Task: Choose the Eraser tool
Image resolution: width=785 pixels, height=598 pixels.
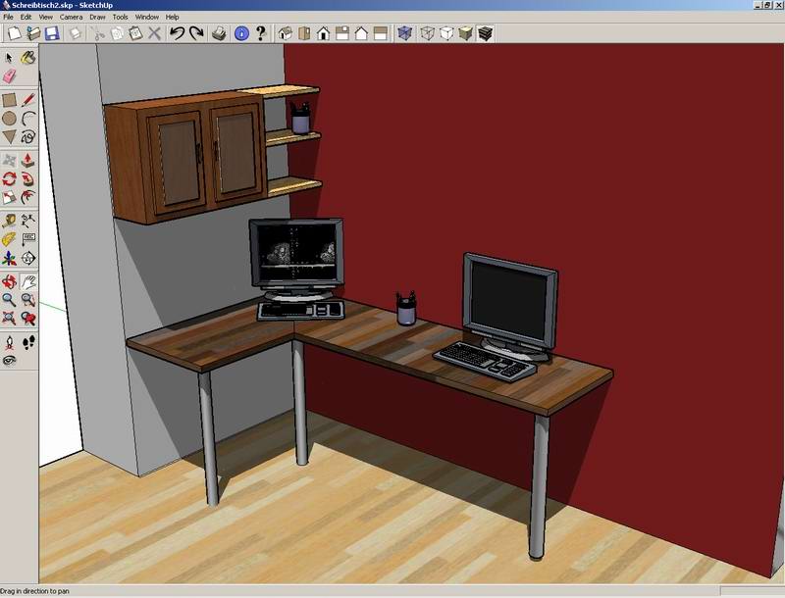Action: pyautogui.click(x=10, y=75)
